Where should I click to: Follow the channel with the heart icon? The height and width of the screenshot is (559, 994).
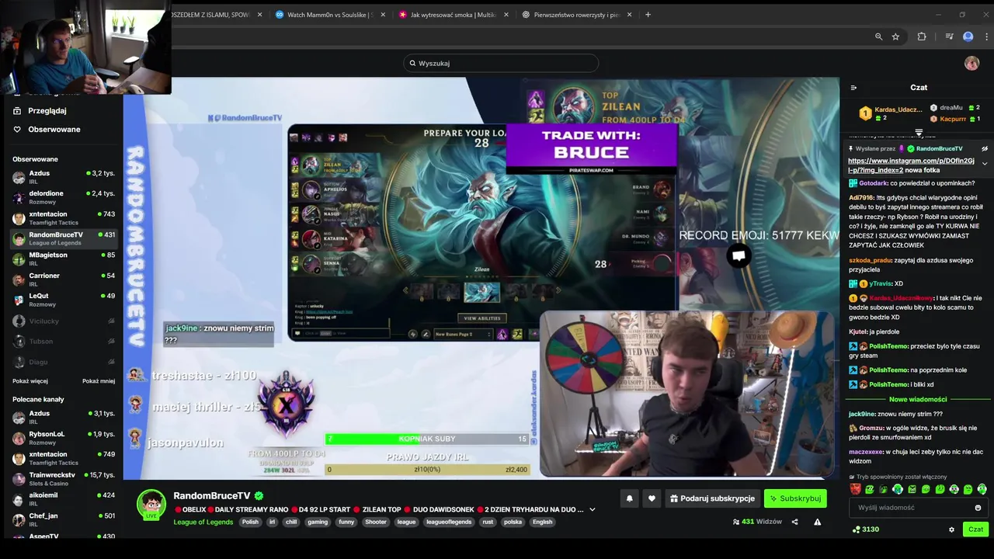click(x=652, y=498)
